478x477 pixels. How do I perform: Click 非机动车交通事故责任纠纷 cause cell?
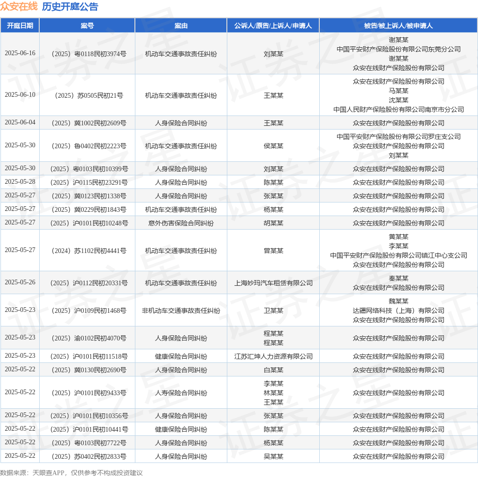click(x=181, y=311)
